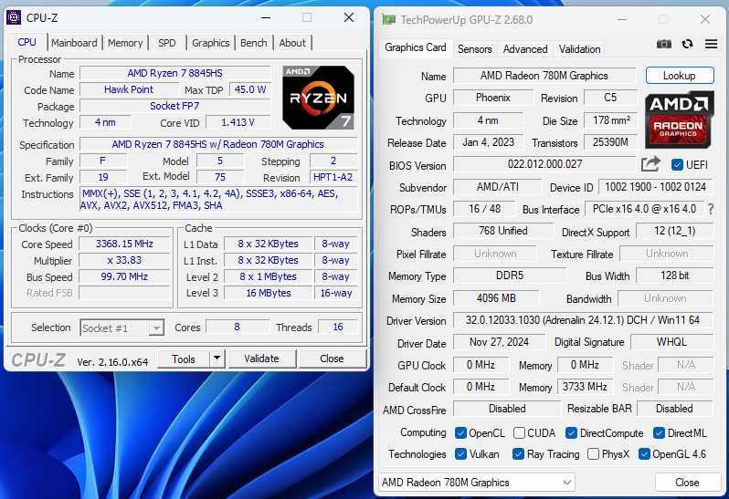Click the Shaders value 768 Unified
The height and width of the screenshot is (499, 729).
[x=503, y=231]
